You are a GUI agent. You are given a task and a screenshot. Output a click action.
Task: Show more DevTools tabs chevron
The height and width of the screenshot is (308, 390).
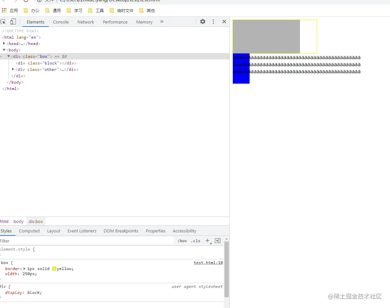point(162,21)
